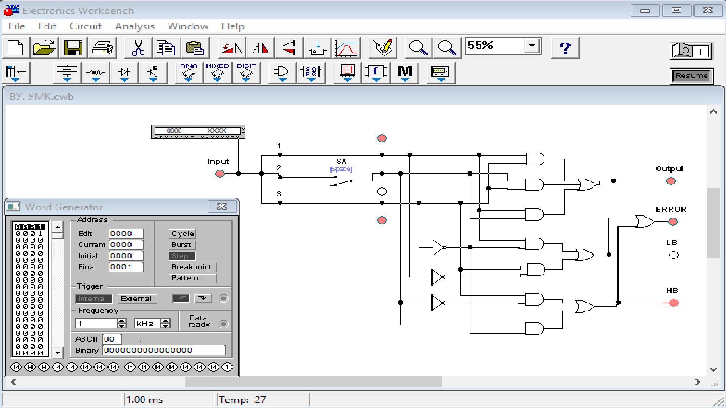Open the Analysis menu
This screenshot has height=408, width=726.
[135, 26]
